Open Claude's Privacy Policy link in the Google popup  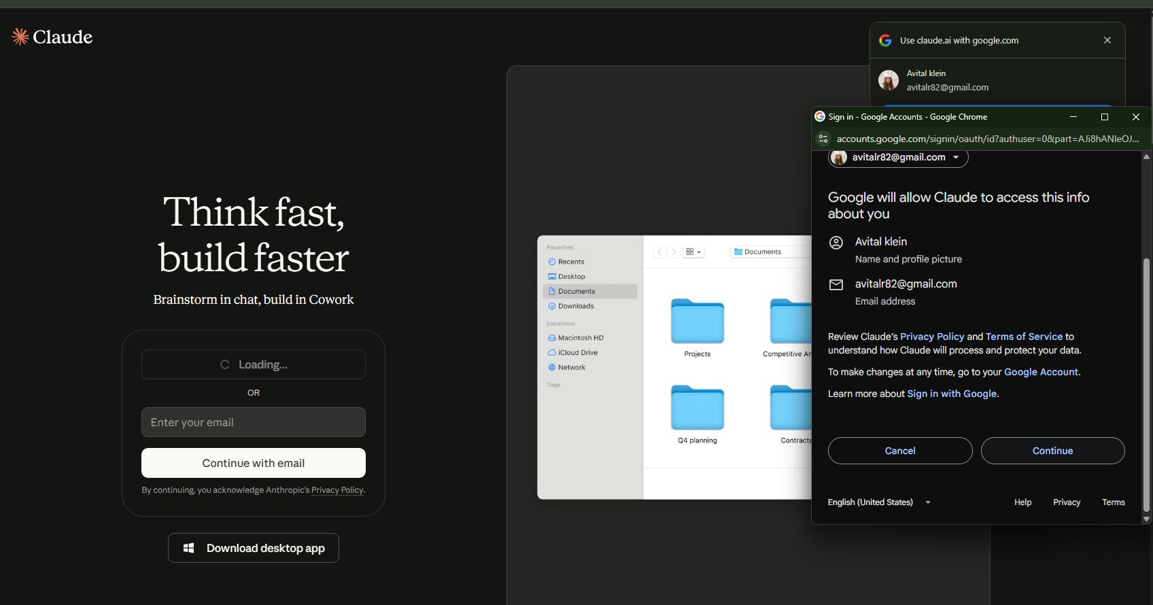click(932, 336)
